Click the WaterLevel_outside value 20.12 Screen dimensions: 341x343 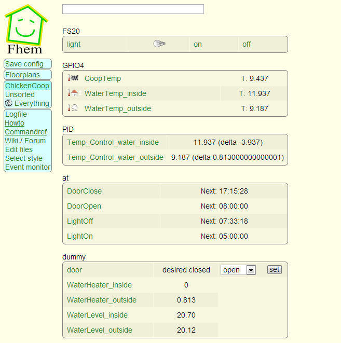pyautogui.click(x=186, y=330)
